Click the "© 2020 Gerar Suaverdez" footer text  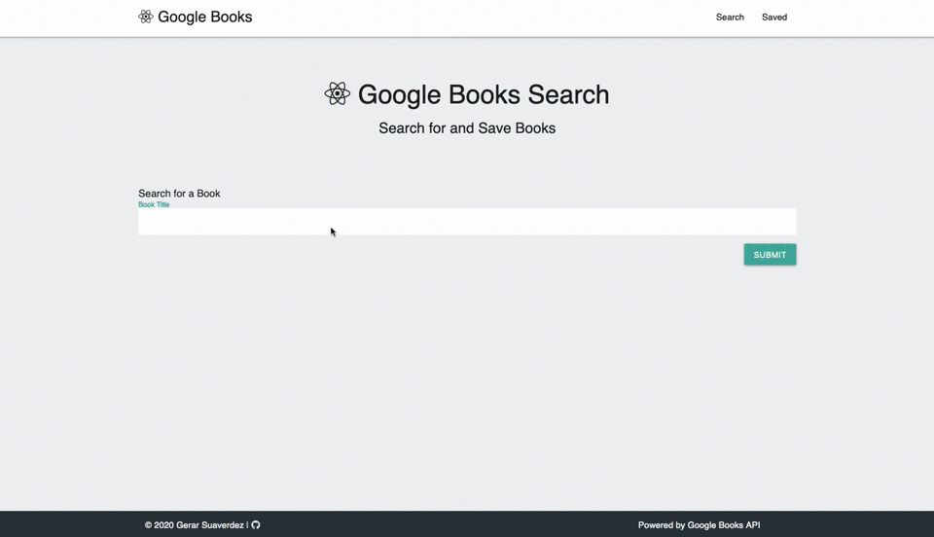(194, 525)
